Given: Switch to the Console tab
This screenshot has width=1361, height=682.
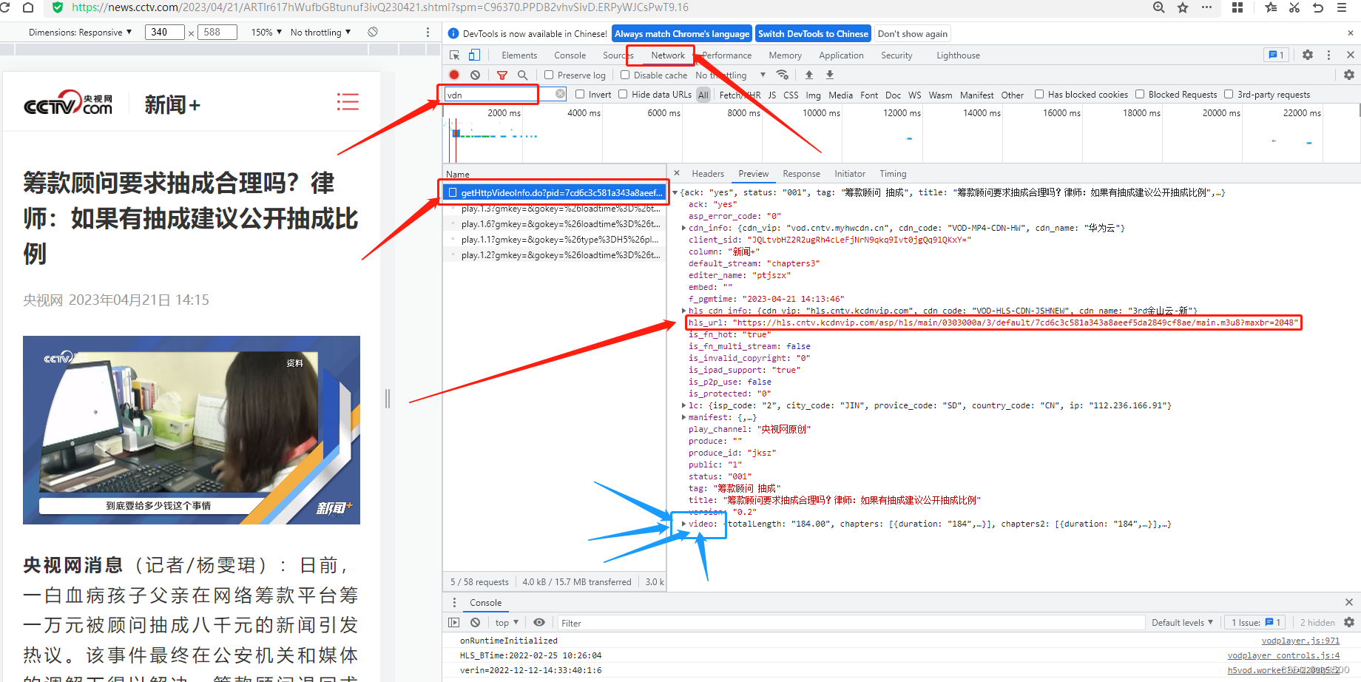Looking at the screenshot, I should click(570, 55).
